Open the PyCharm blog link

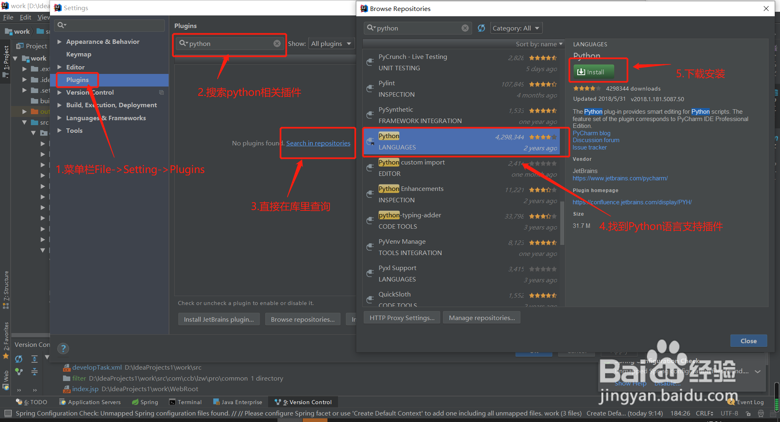pyautogui.click(x=591, y=133)
